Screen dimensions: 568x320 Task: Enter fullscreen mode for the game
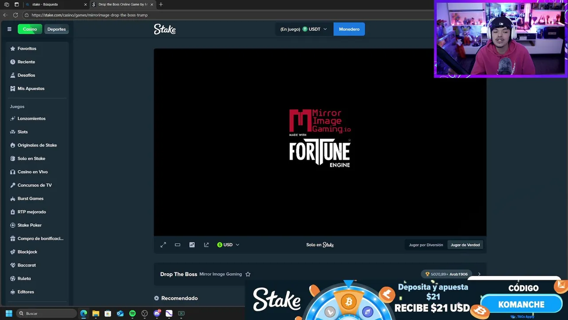point(163,245)
